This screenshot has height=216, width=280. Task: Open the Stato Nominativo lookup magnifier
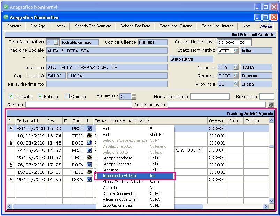[x=236, y=51]
